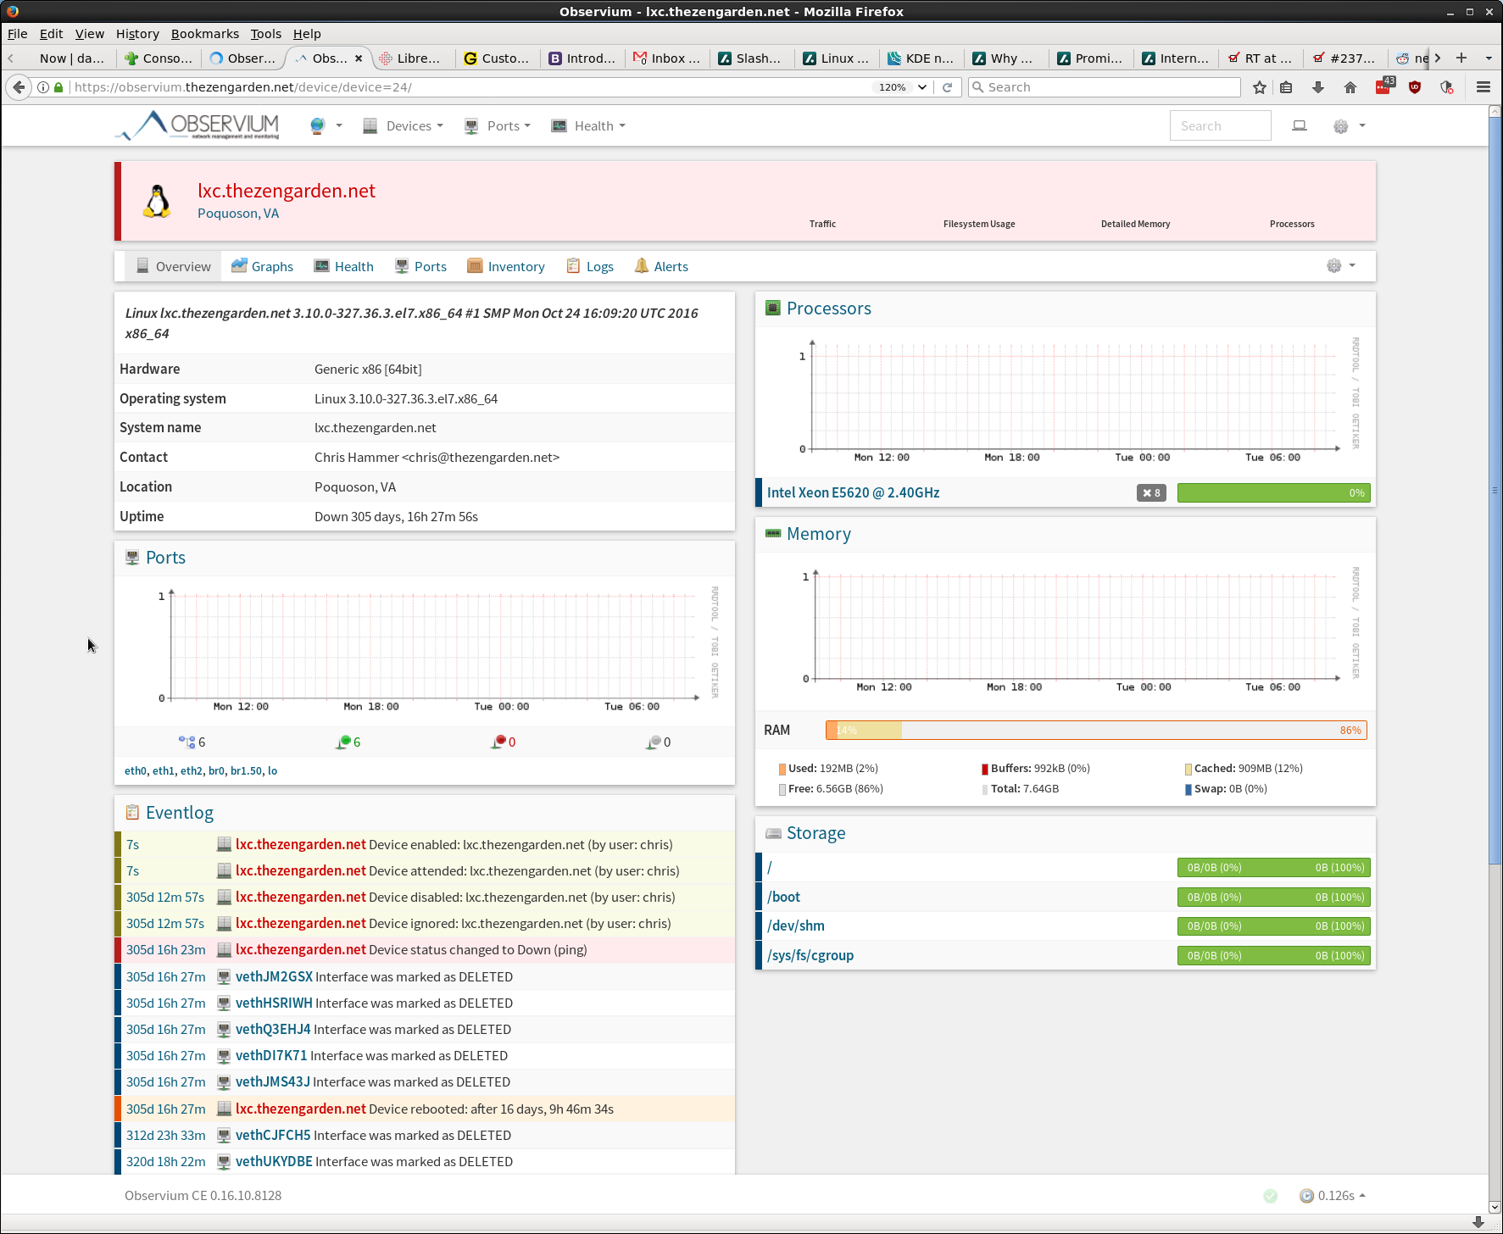
Task: Open Firefox hamburger menu
Action: (1483, 87)
